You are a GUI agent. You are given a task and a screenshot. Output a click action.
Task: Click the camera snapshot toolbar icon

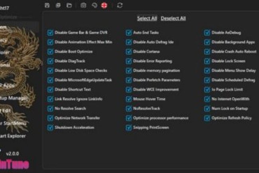tap(83, 5)
